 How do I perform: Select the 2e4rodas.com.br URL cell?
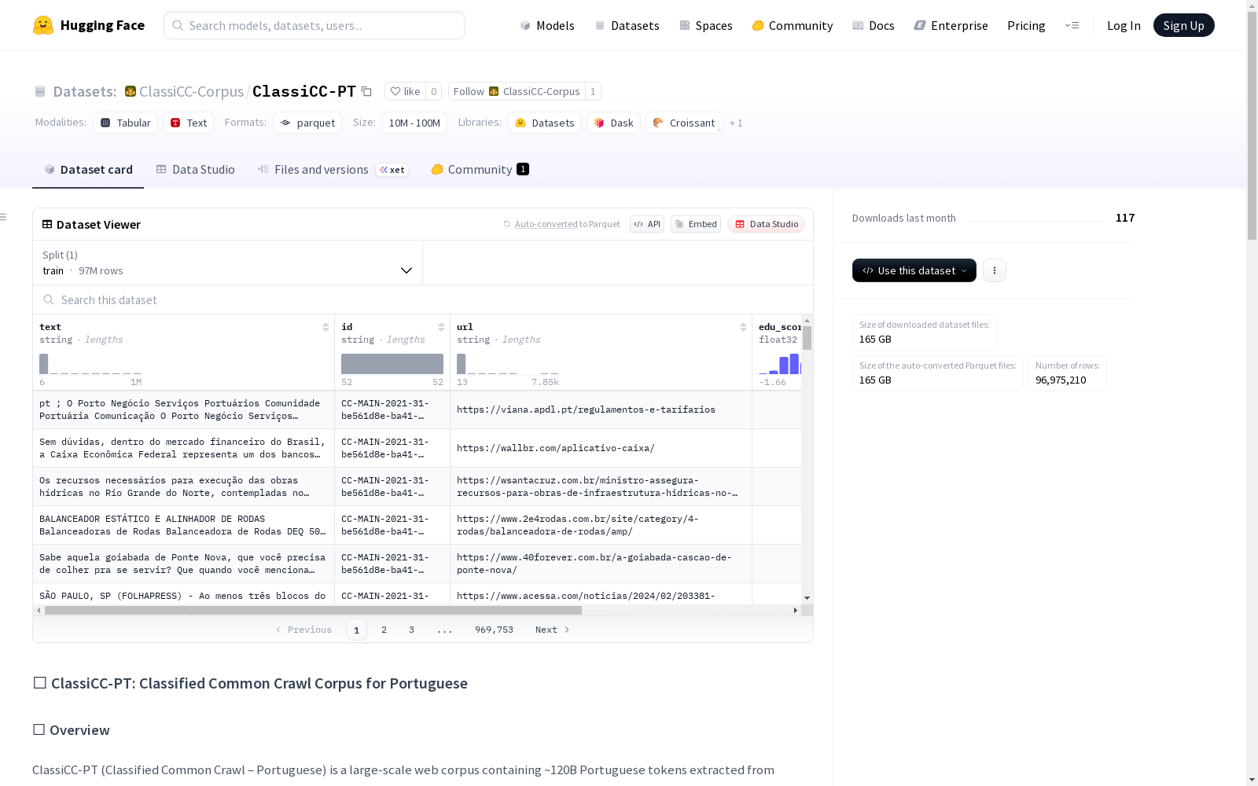tap(601, 525)
